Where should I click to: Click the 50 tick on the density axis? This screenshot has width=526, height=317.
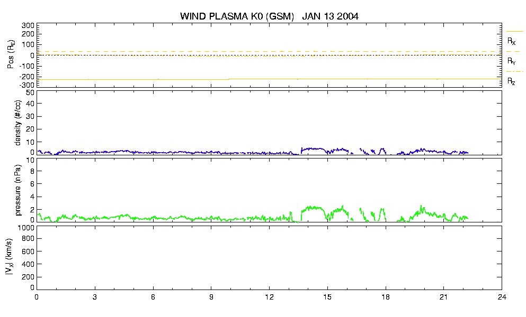click(x=30, y=92)
